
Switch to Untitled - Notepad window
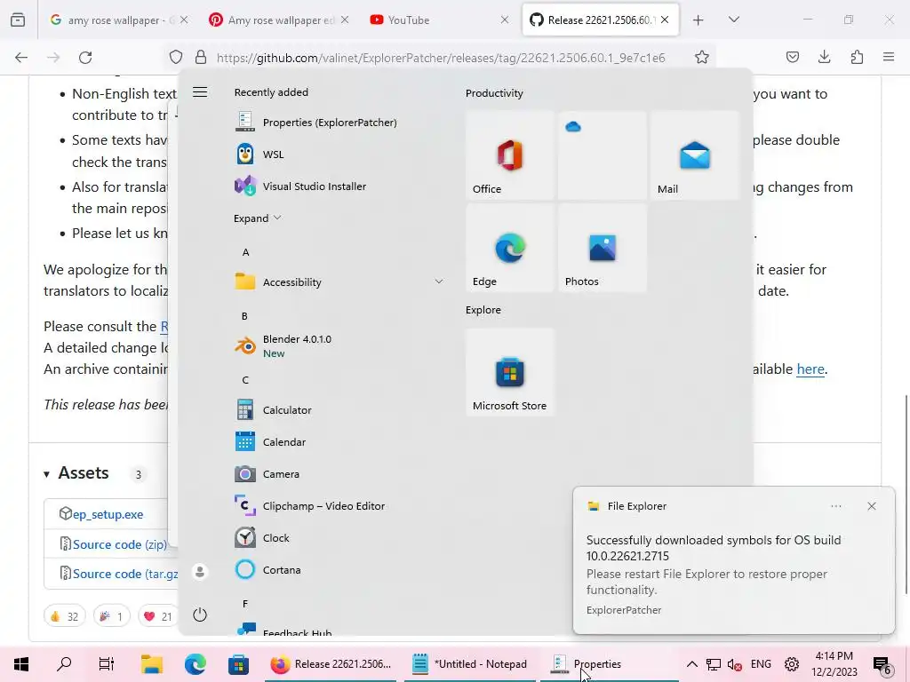point(469,664)
